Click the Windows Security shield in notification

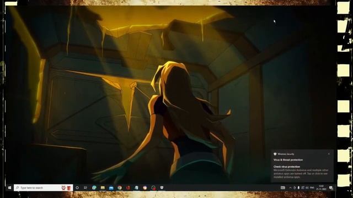pyautogui.click(x=275, y=154)
